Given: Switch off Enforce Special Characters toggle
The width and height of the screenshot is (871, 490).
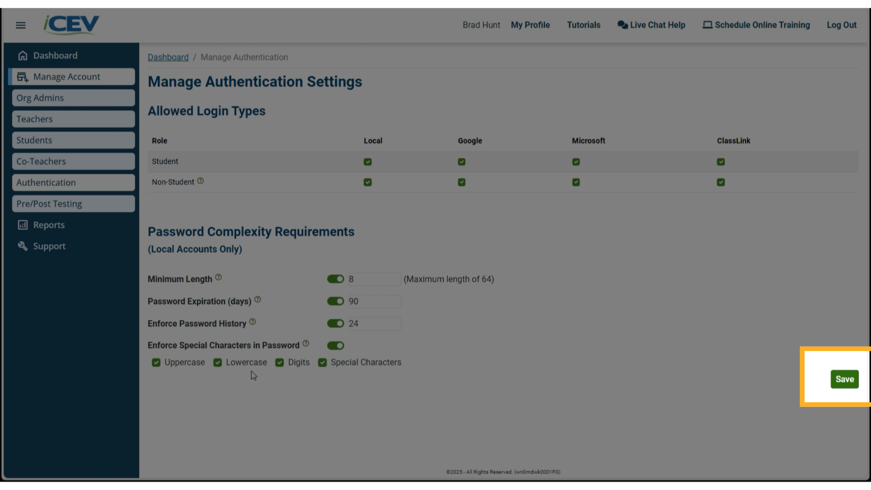Looking at the screenshot, I should point(336,346).
